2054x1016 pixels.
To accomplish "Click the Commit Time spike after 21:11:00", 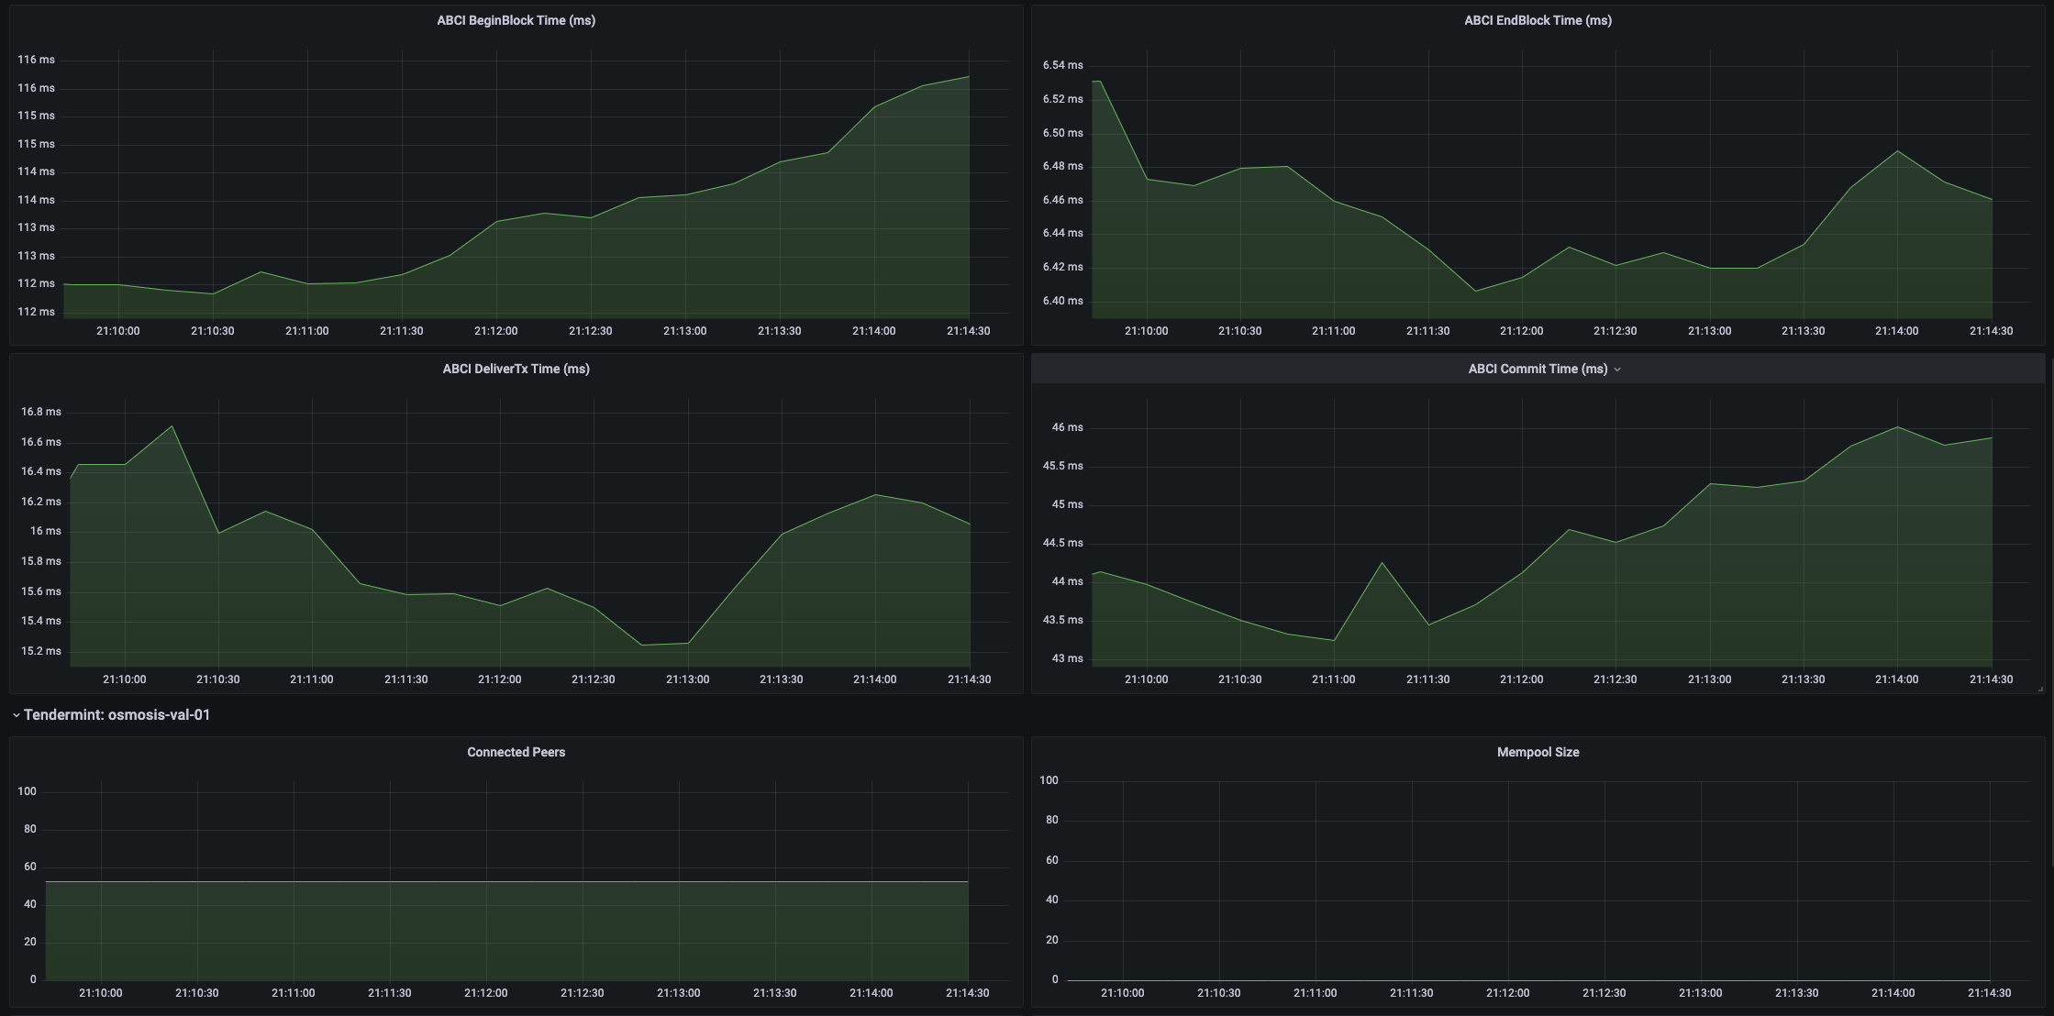I will 1382,563.
